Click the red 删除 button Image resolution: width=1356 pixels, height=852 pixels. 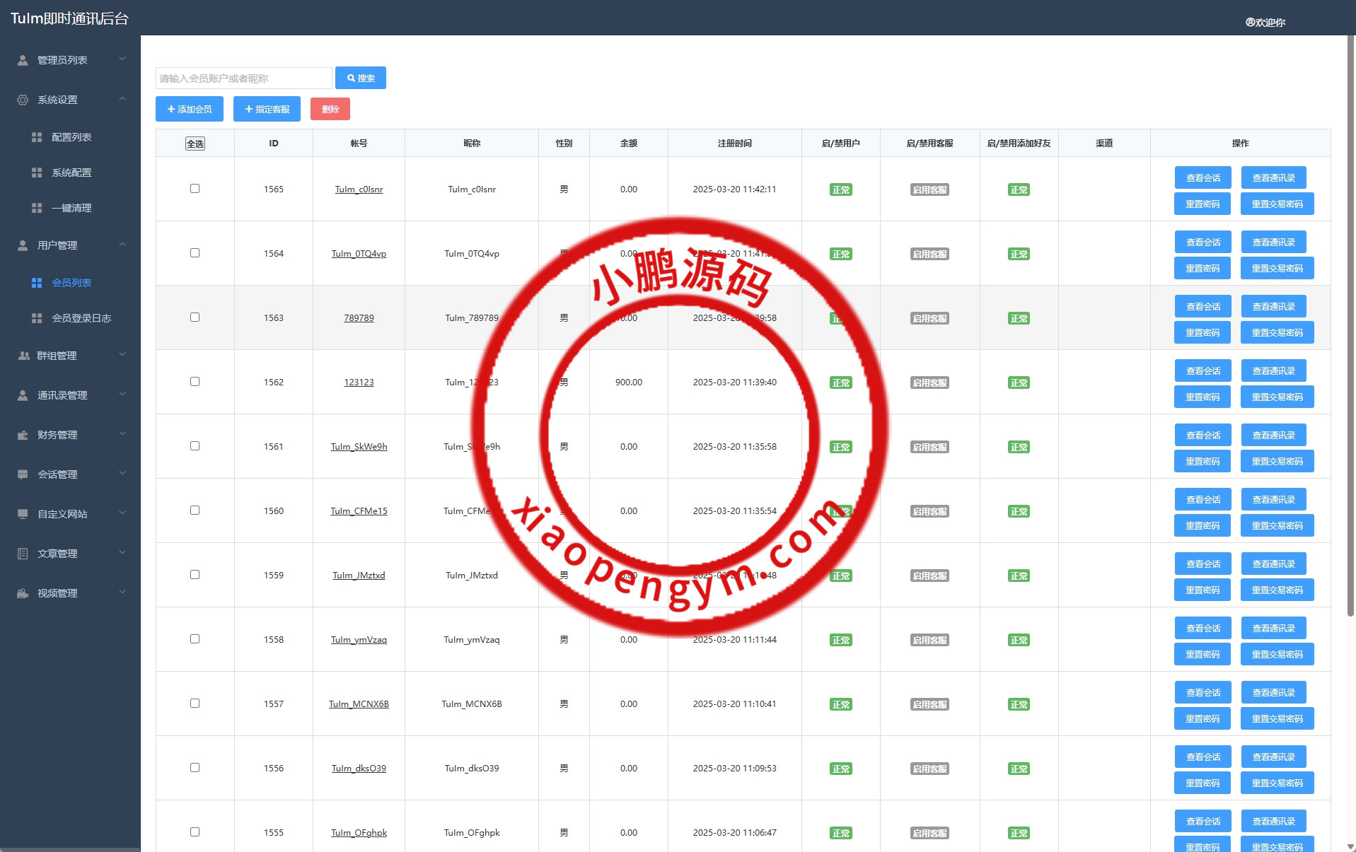pos(330,109)
